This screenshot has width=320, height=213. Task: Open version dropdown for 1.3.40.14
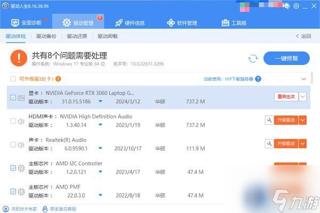click(x=100, y=125)
